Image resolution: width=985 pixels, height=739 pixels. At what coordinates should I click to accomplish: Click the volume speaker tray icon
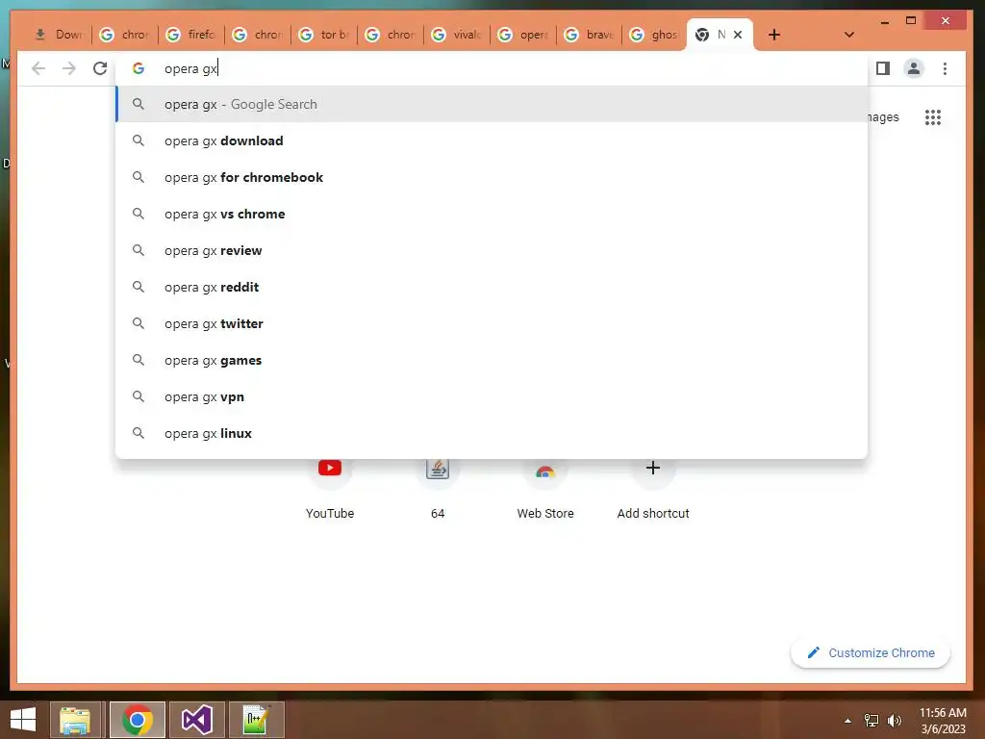click(894, 720)
